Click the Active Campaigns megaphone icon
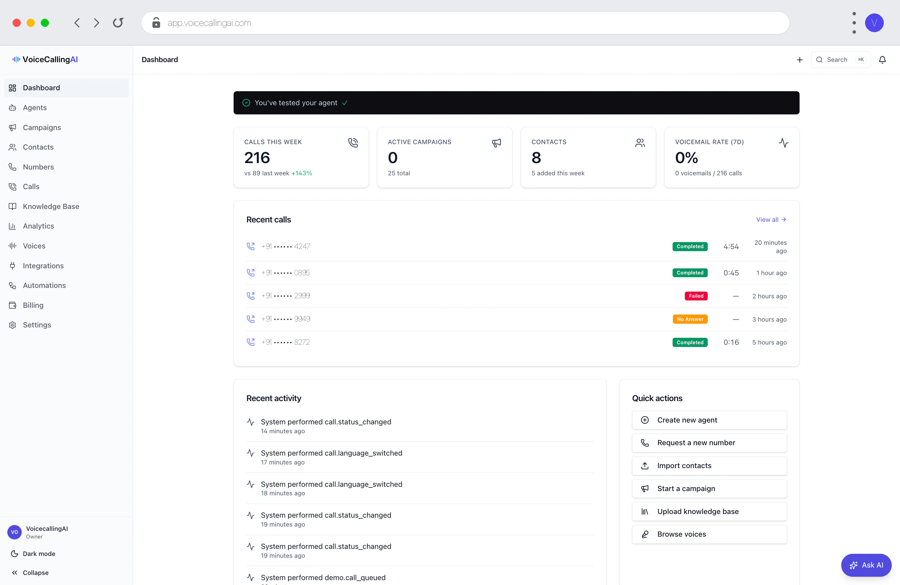 pyautogui.click(x=497, y=143)
